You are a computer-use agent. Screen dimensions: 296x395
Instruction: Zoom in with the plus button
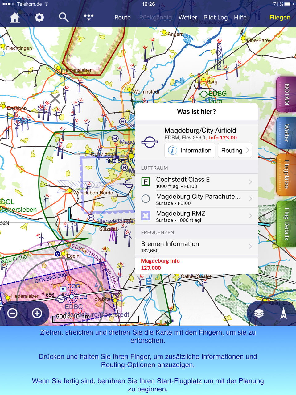[x=37, y=313]
